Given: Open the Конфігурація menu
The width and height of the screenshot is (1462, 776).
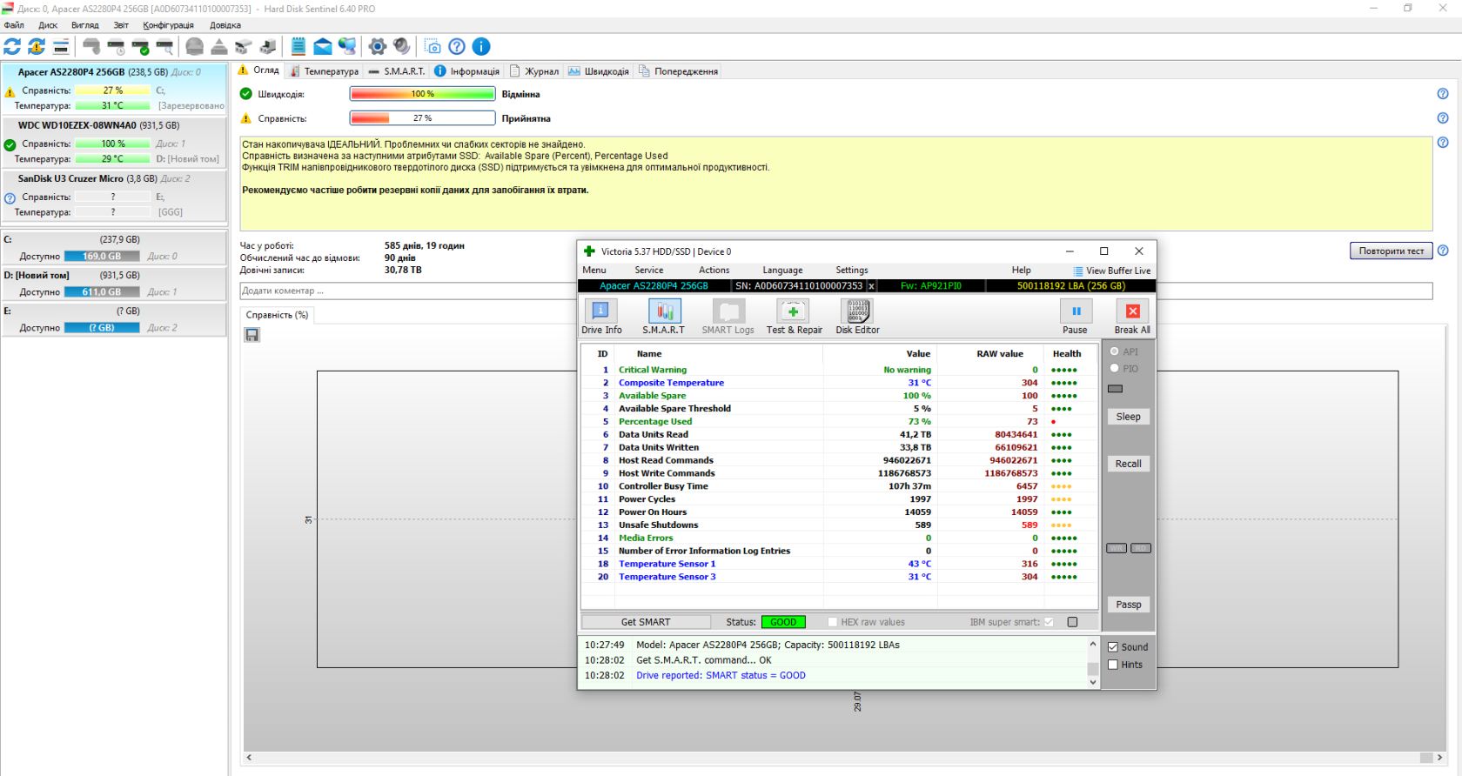Looking at the screenshot, I should (168, 25).
